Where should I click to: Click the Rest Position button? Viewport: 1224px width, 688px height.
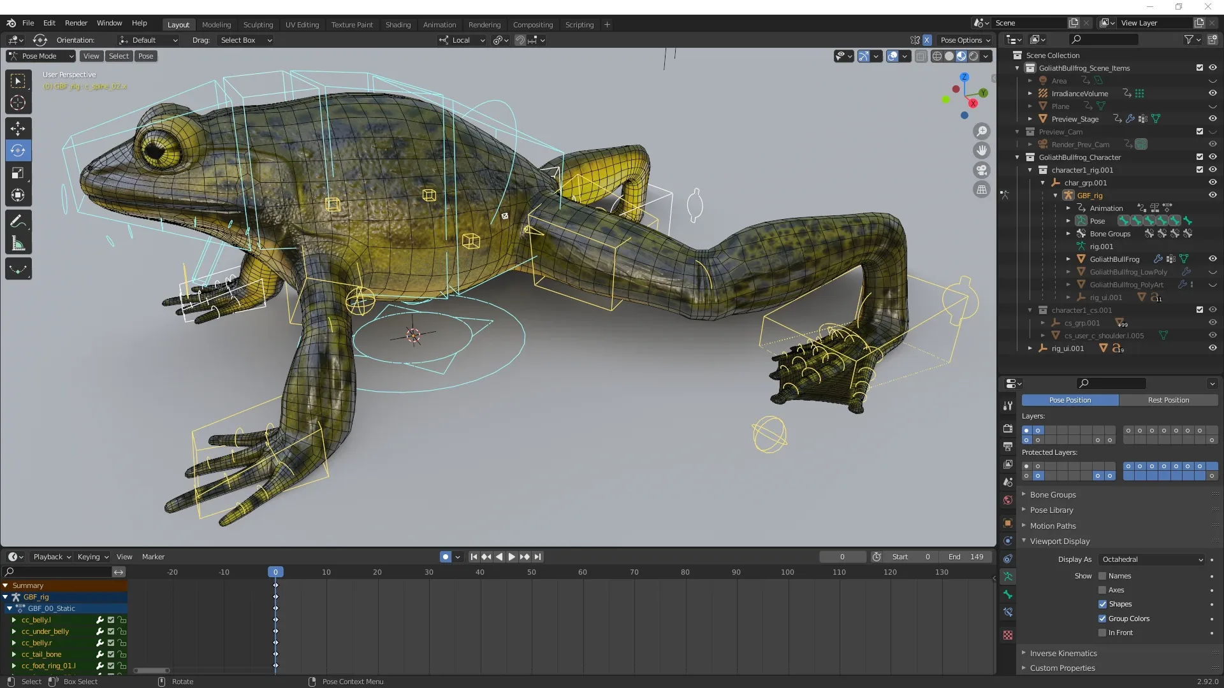pos(1169,399)
